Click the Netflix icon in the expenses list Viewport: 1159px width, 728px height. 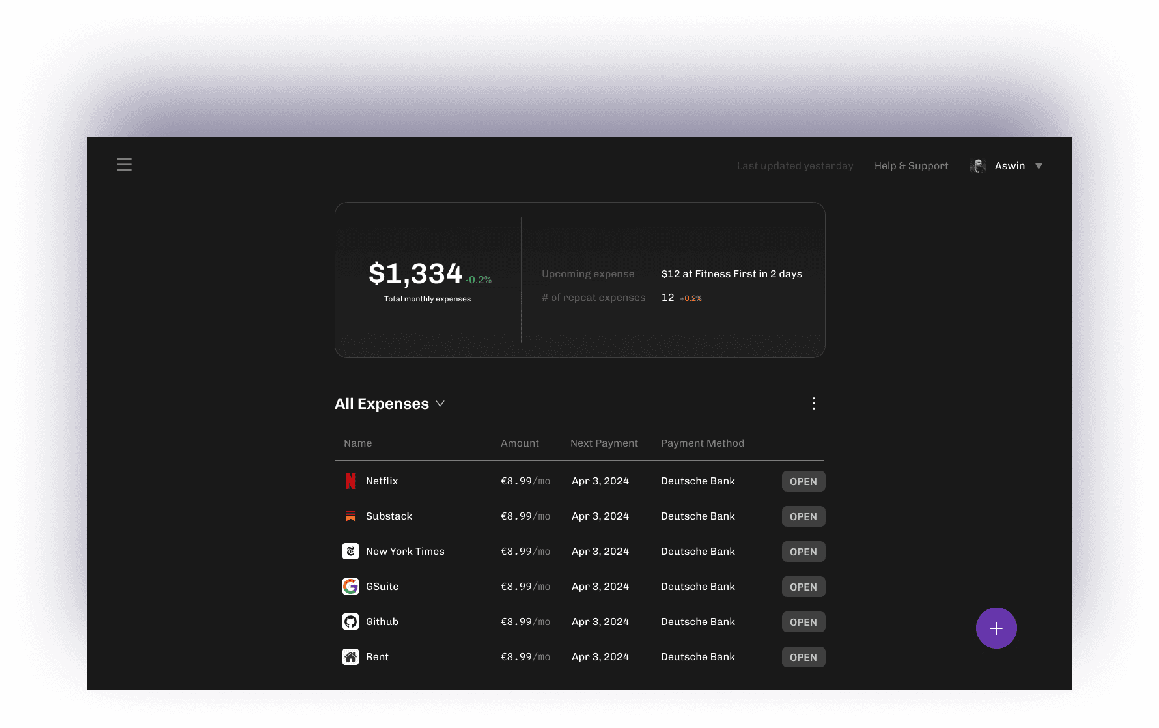pyautogui.click(x=350, y=481)
